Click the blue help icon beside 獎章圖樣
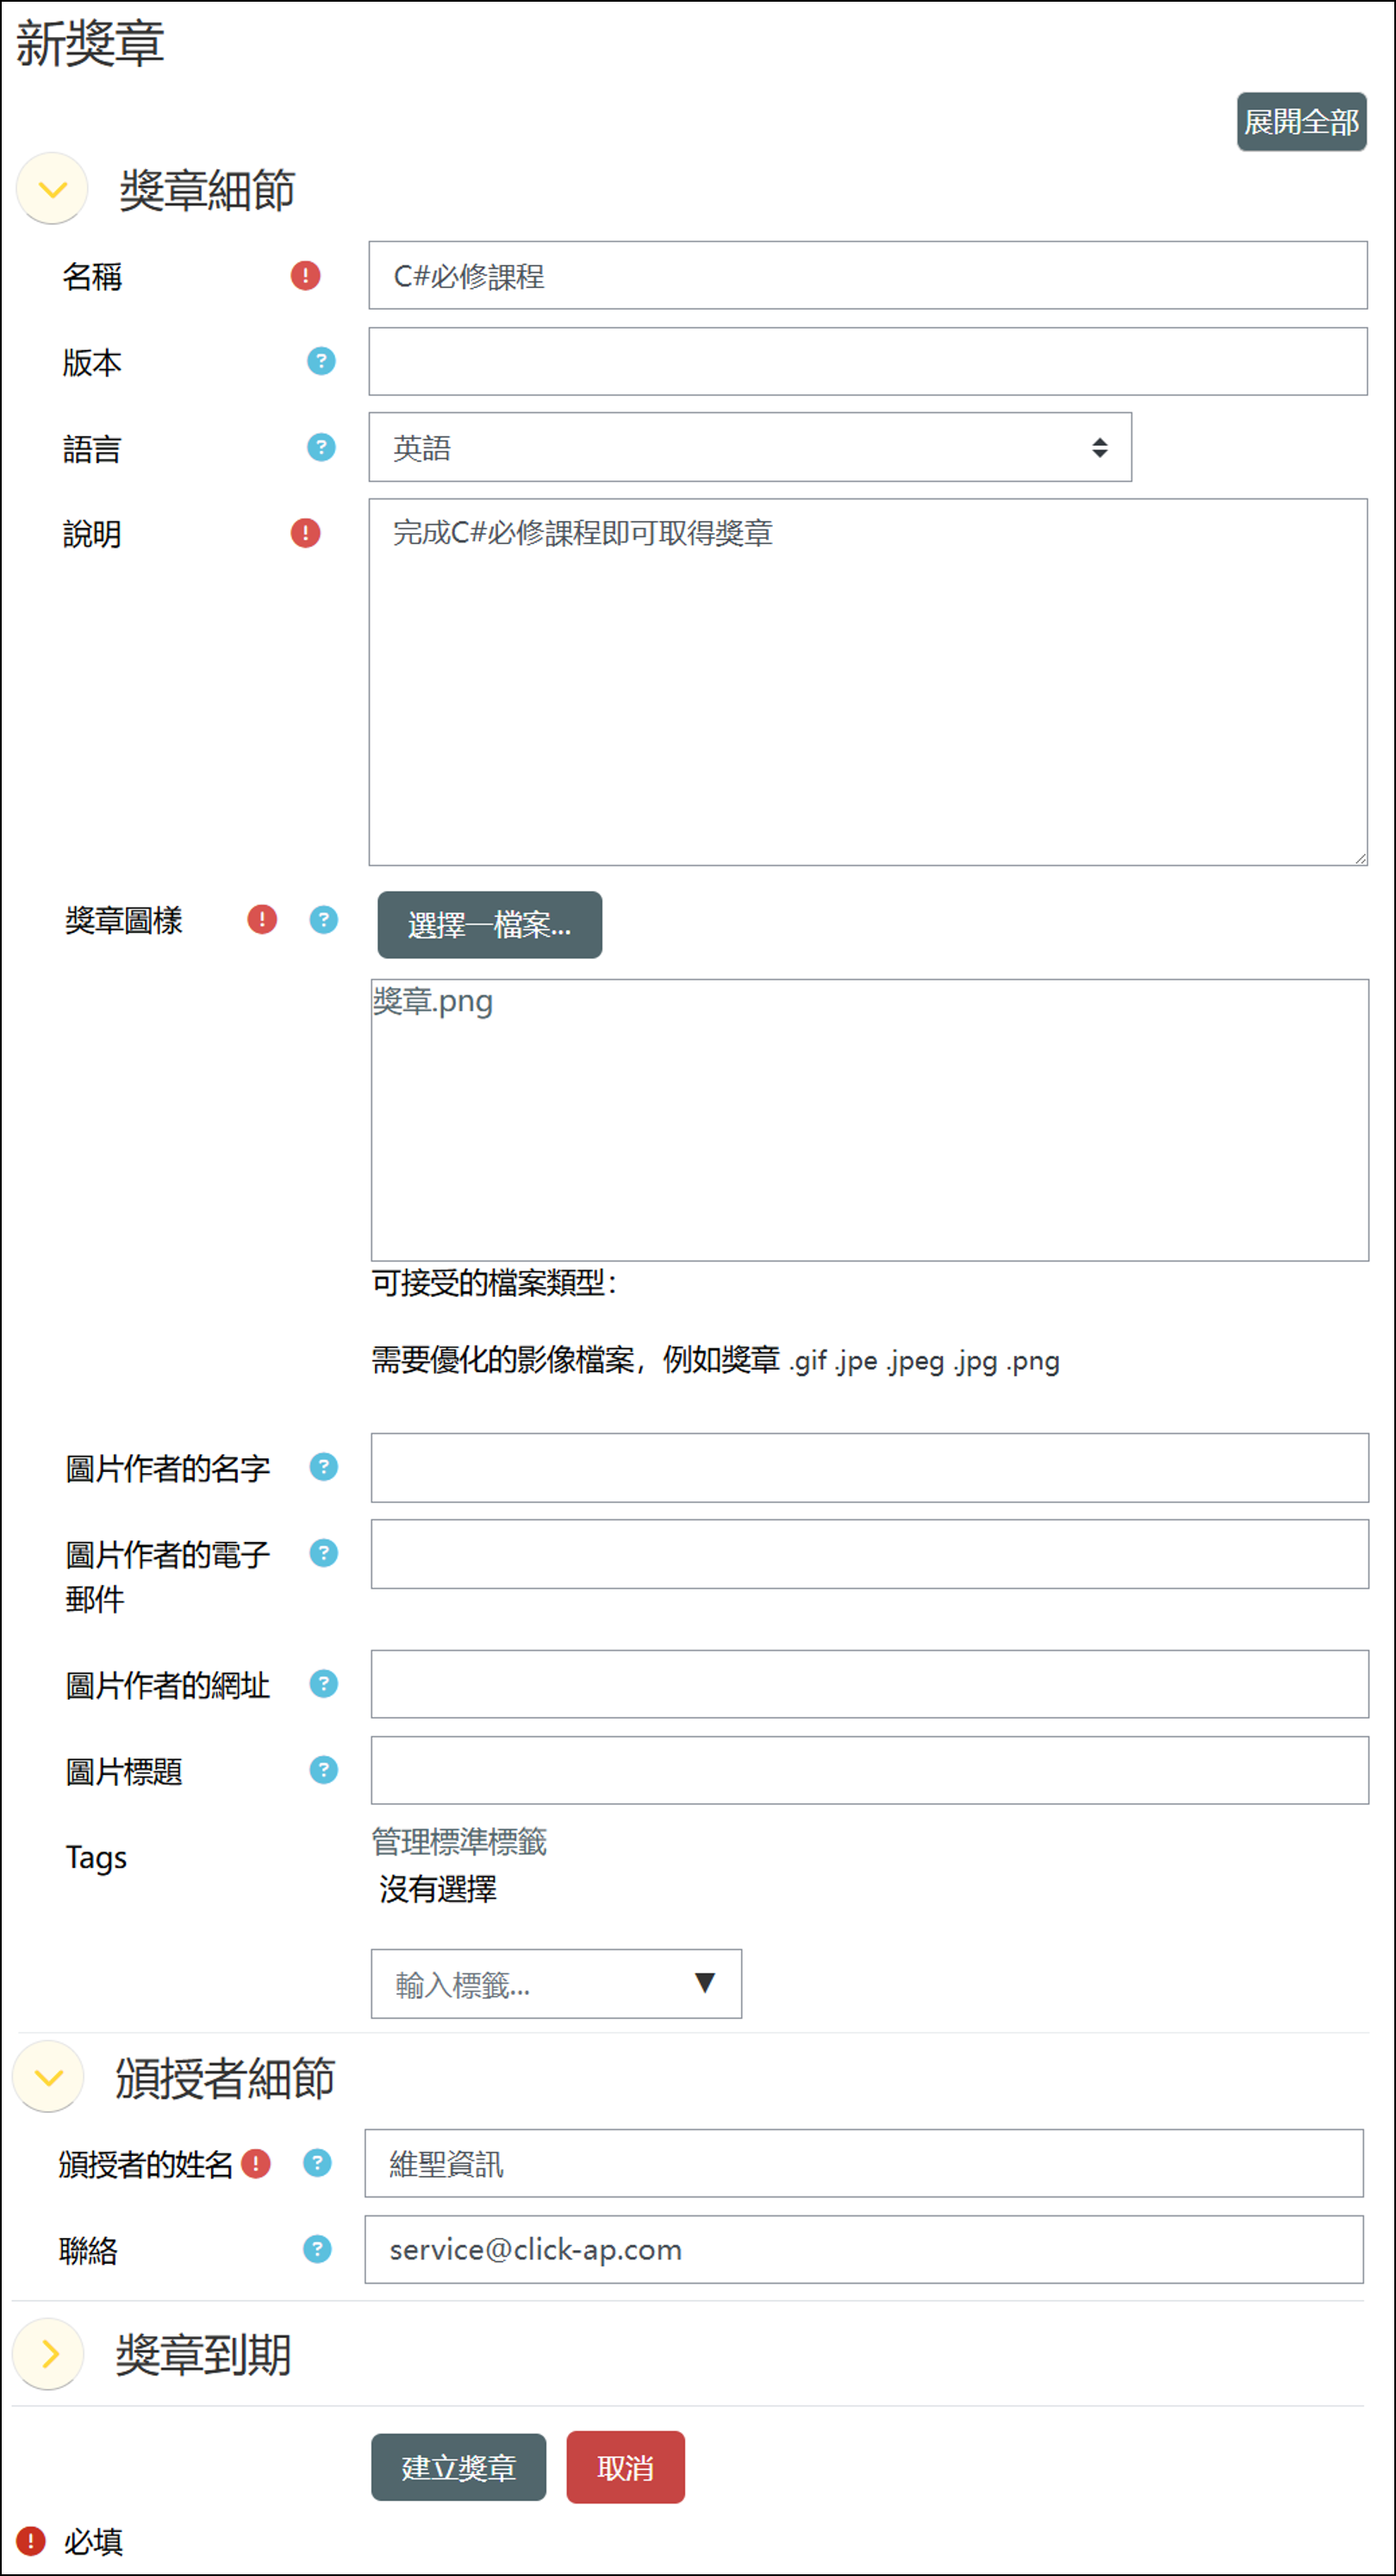 [x=324, y=919]
